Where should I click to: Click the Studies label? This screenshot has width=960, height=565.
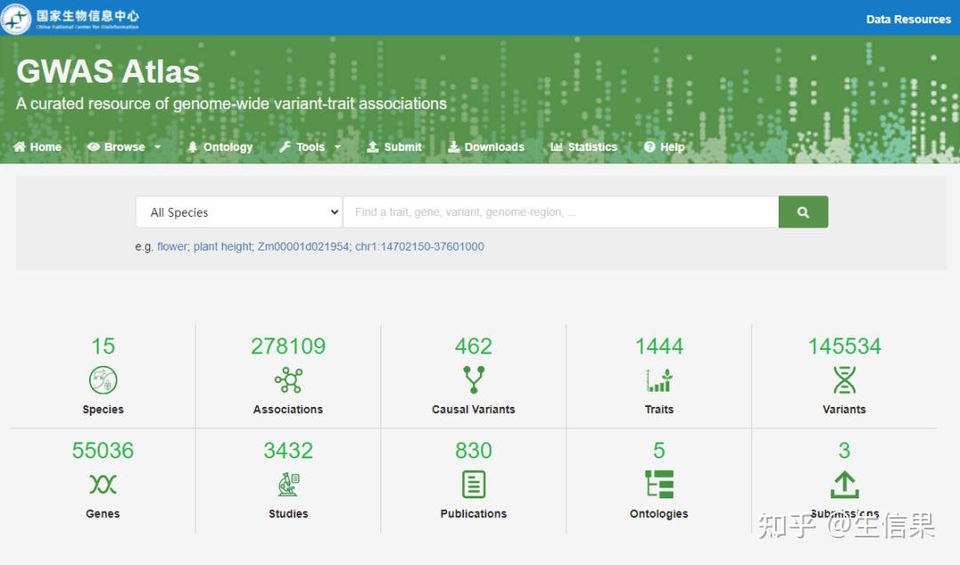pos(288,513)
